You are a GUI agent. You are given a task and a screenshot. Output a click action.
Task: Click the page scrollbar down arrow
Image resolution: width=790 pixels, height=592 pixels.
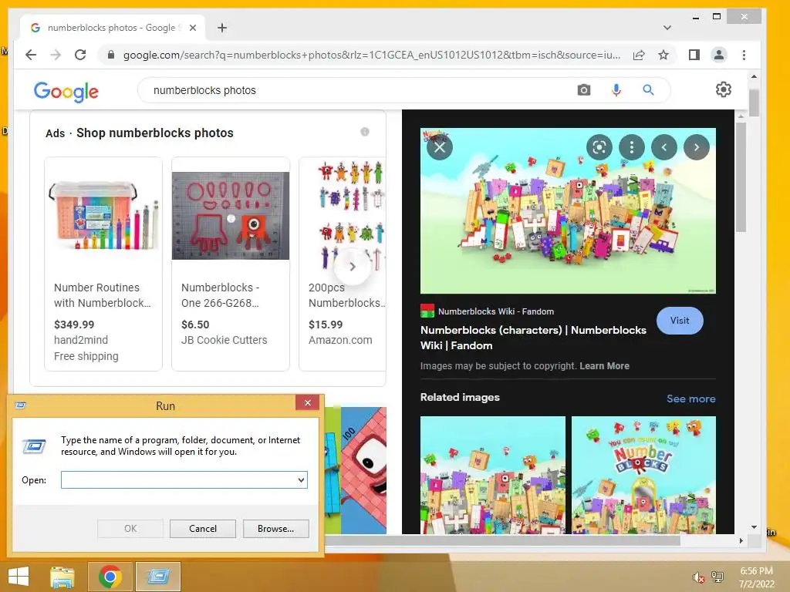(x=754, y=527)
